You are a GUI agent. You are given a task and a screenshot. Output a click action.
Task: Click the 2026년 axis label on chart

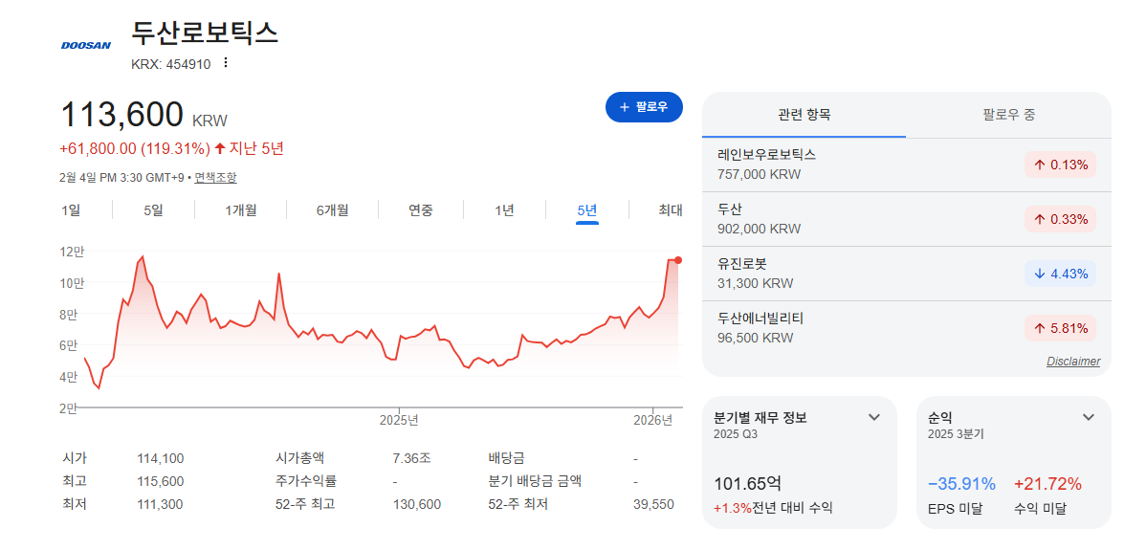[652, 421]
